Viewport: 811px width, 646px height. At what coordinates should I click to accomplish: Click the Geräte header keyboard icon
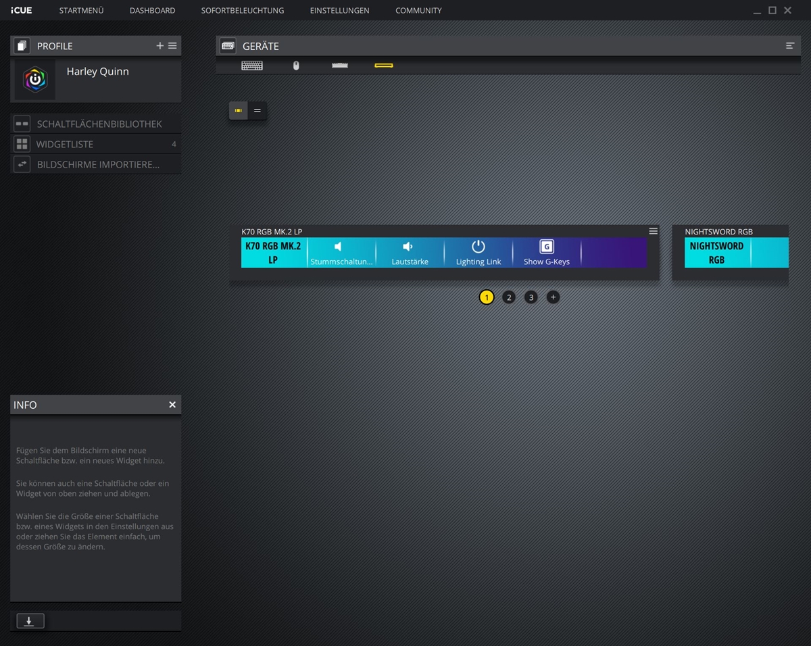click(x=228, y=46)
